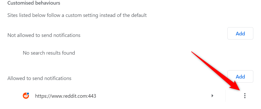Click empty space between Reddit URL and arrow
The height and width of the screenshot is (109, 261).
tap(154, 96)
